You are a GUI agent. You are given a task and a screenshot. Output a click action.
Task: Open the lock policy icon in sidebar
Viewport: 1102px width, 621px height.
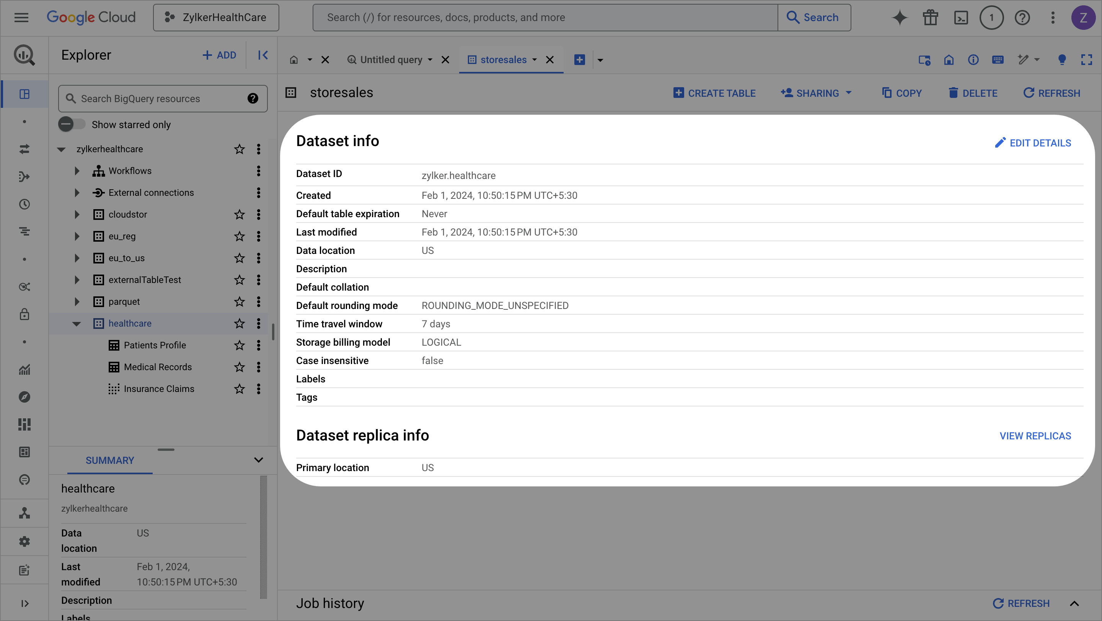(x=24, y=314)
